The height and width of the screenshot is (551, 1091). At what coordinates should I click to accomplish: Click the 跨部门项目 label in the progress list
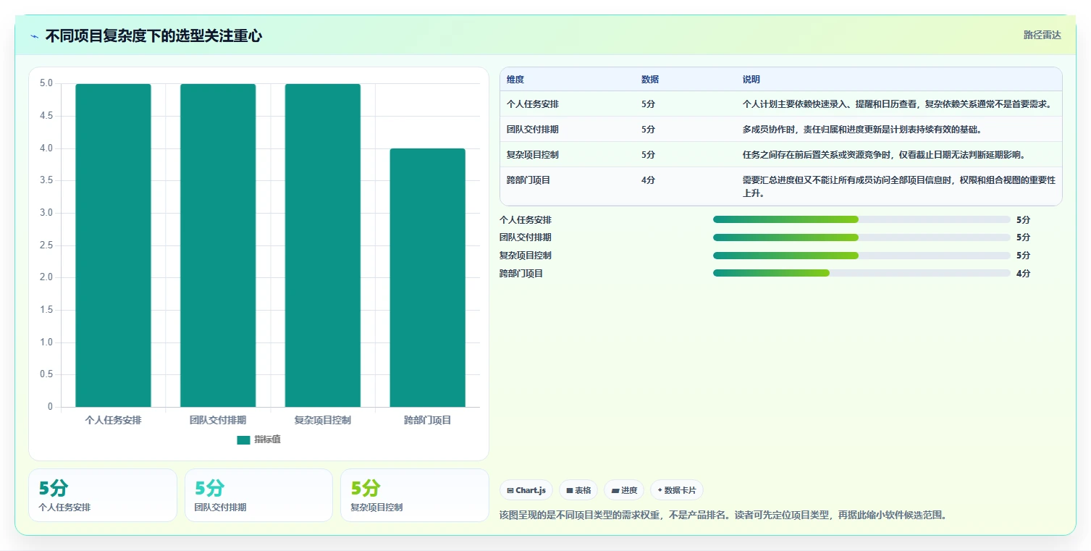[521, 273]
